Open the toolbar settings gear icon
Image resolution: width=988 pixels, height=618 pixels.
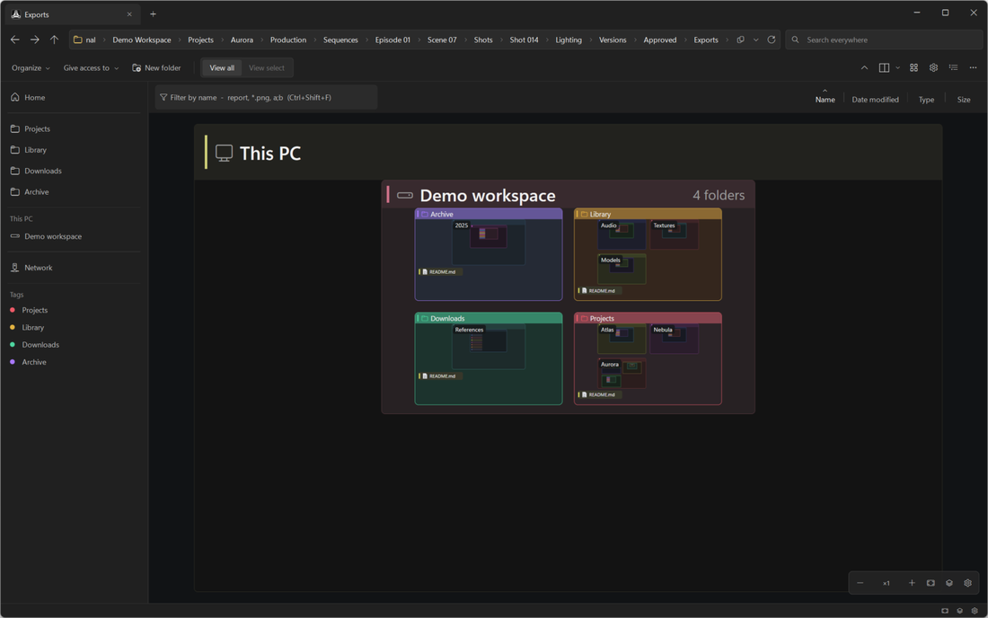933,68
